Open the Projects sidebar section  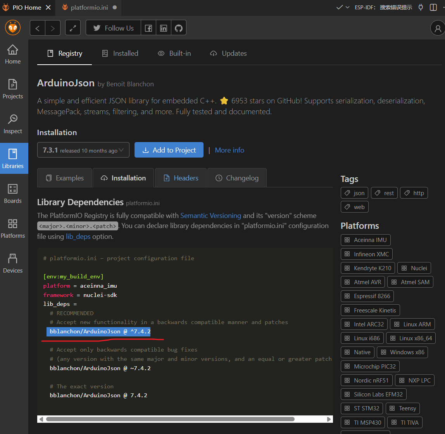point(13,89)
